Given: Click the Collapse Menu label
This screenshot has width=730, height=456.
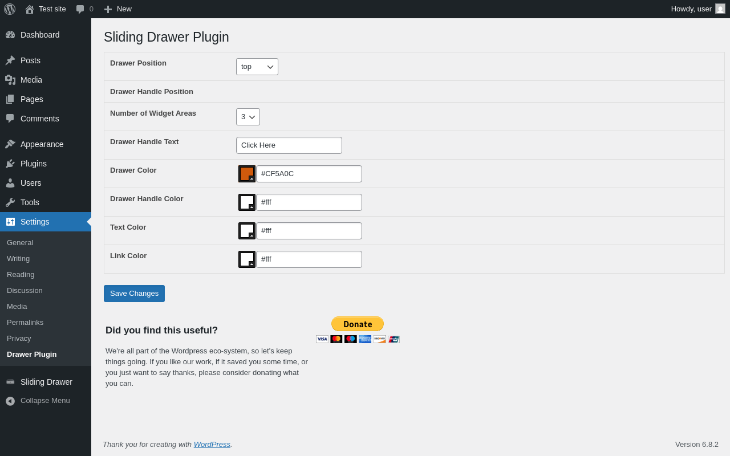Looking at the screenshot, I should 45,401.
